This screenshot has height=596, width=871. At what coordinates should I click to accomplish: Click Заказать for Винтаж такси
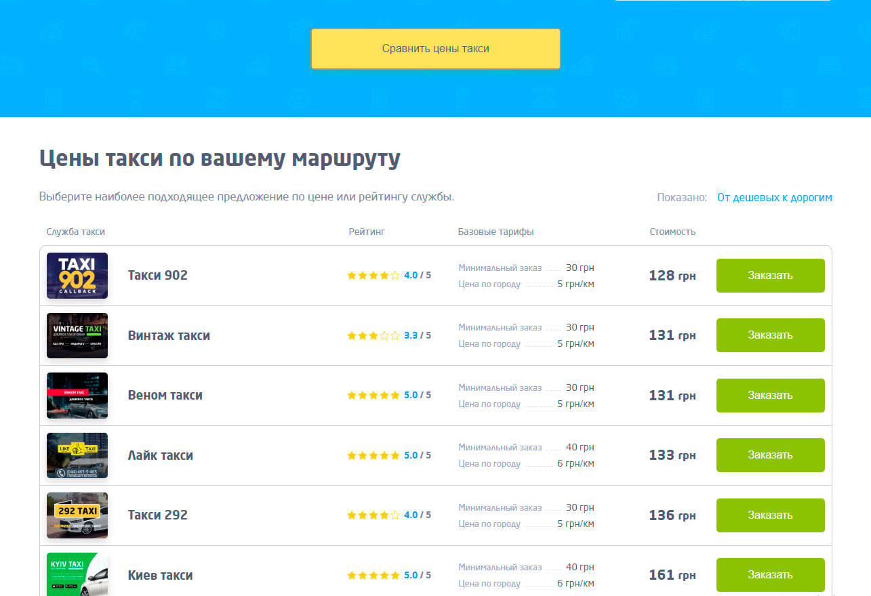(x=771, y=335)
